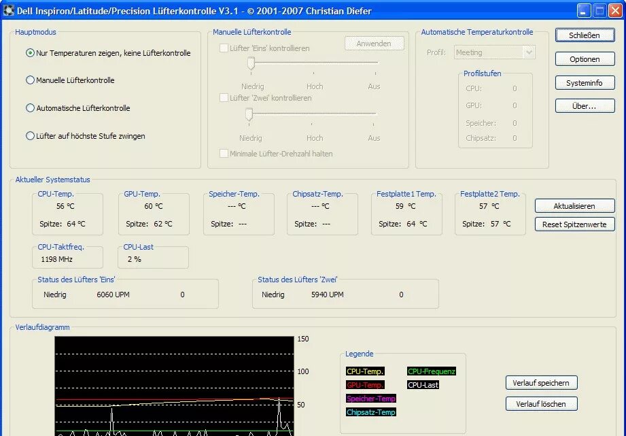This screenshot has height=436, width=626.
Task: Select 'Lüfter auf höchste Stufe zwingen'
Action: click(x=86, y=136)
